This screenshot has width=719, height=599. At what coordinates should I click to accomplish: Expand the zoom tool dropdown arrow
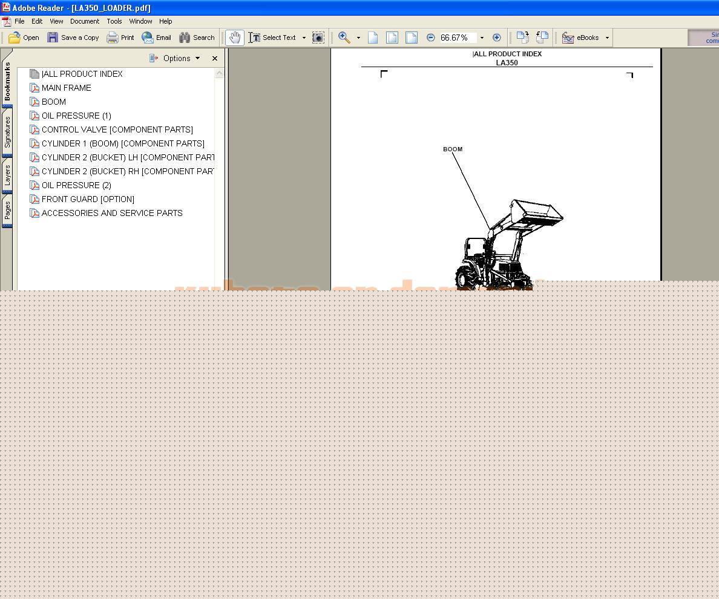pos(358,38)
